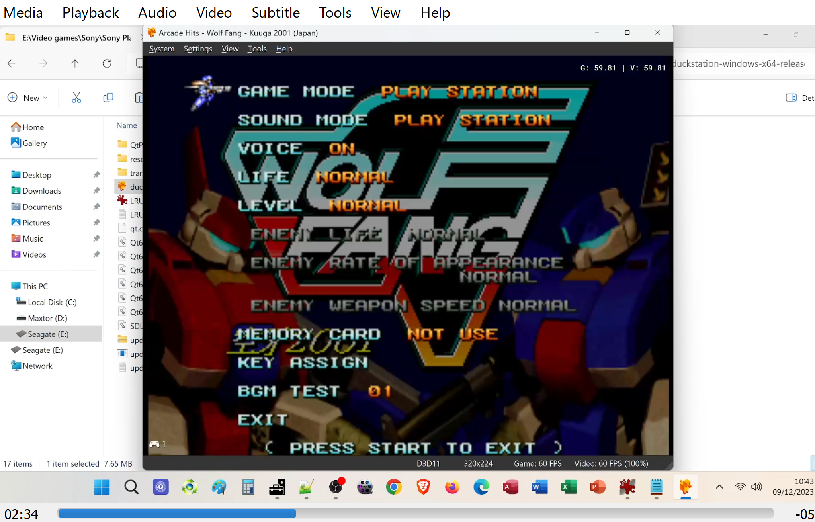Open DuckStation's System menu

(x=162, y=49)
